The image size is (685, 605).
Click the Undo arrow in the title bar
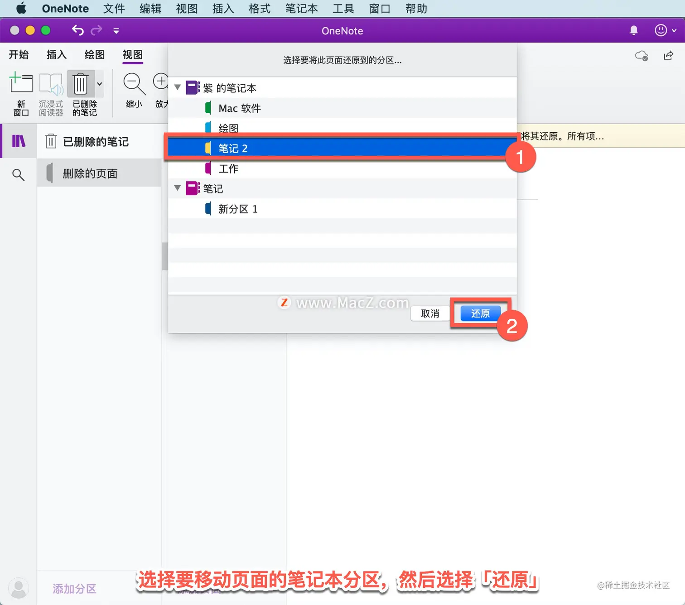[x=78, y=30]
